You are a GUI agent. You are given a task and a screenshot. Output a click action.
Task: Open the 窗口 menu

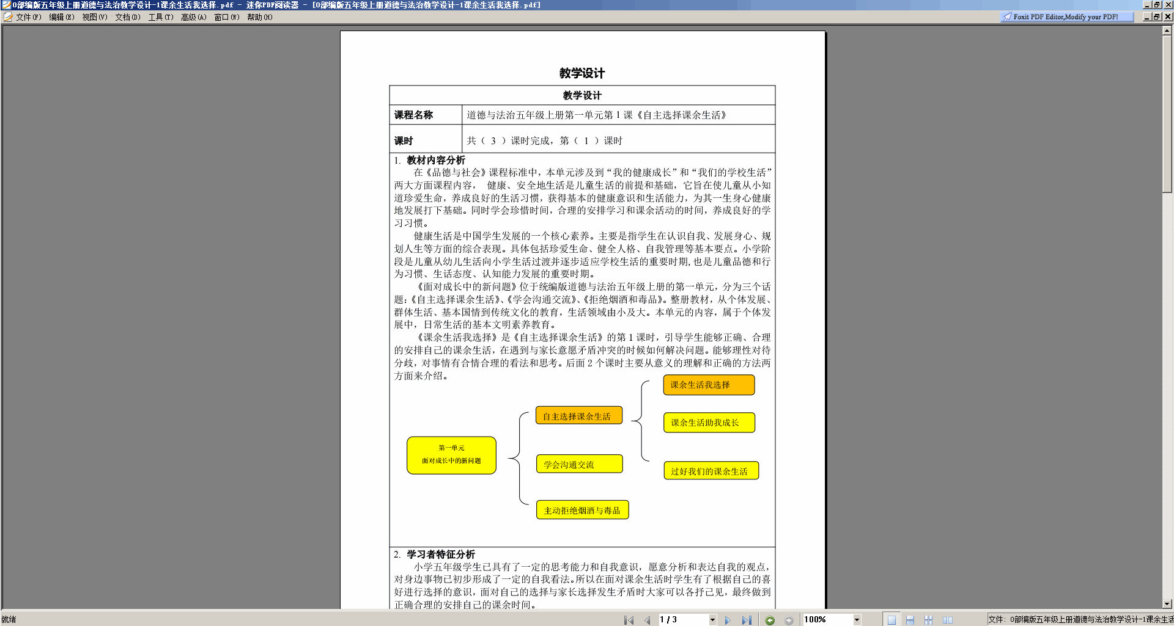227,17
